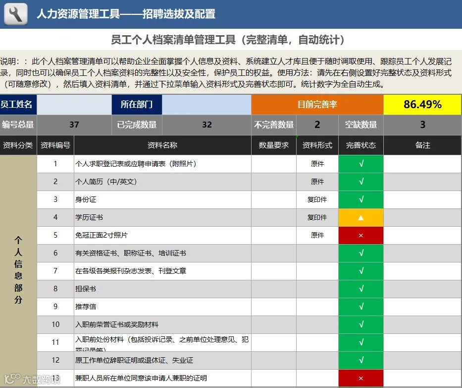Open the status cell for 个人简历 row
Viewport: 462px width, 388px height.
(x=360, y=182)
